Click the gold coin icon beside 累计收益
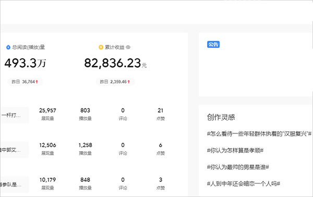 coord(101,47)
